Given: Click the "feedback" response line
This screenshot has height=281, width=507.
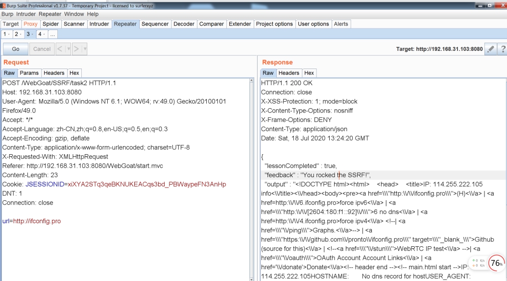Looking at the screenshot, I should coord(317,175).
